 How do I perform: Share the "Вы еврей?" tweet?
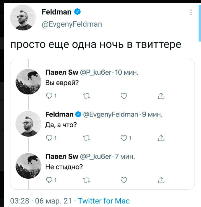coord(161,96)
